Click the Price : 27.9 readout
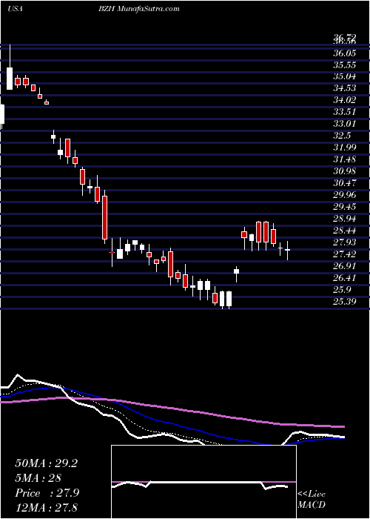Image resolution: width=370 pixels, height=519 pixels. (47, 493)
